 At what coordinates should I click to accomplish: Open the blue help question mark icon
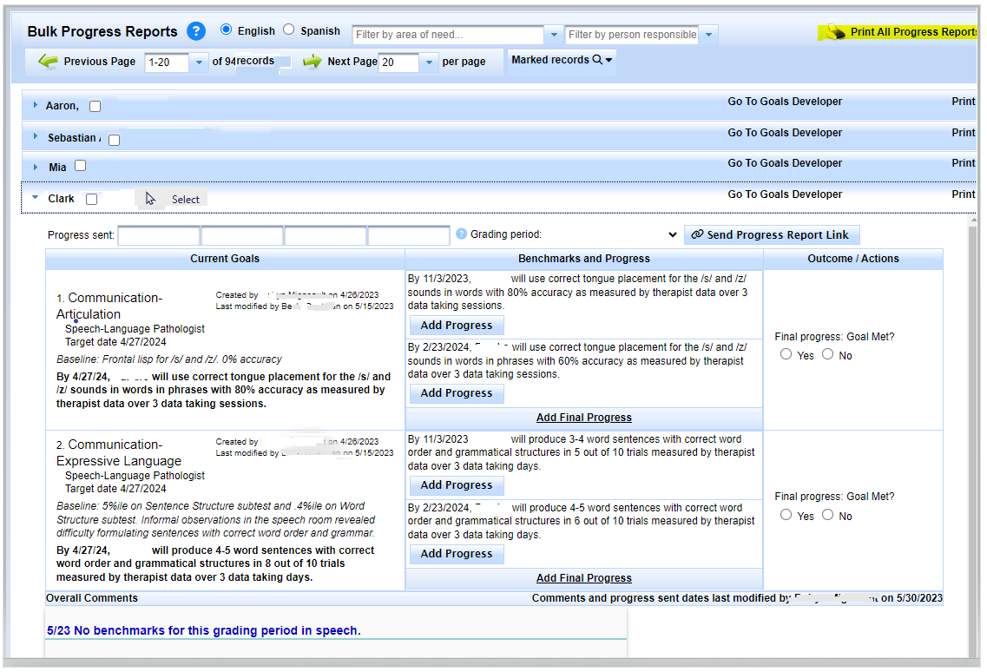(196, 31)
